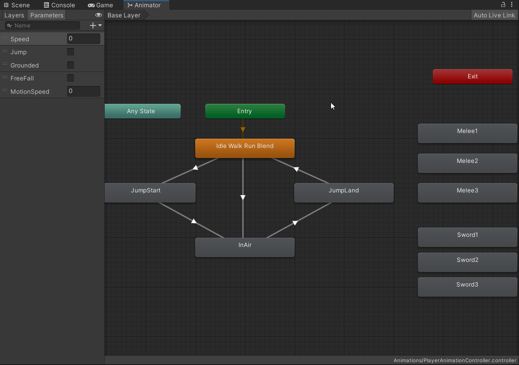
Task: Grab the drag handle beside FreeFall parameter
Action: tap(5, 78)
